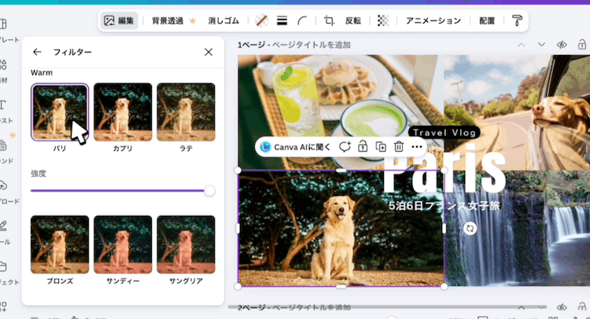Click the add comment icon in floating toolbar
The height and width of the screenshot is (319, 590).
[345, 147]
